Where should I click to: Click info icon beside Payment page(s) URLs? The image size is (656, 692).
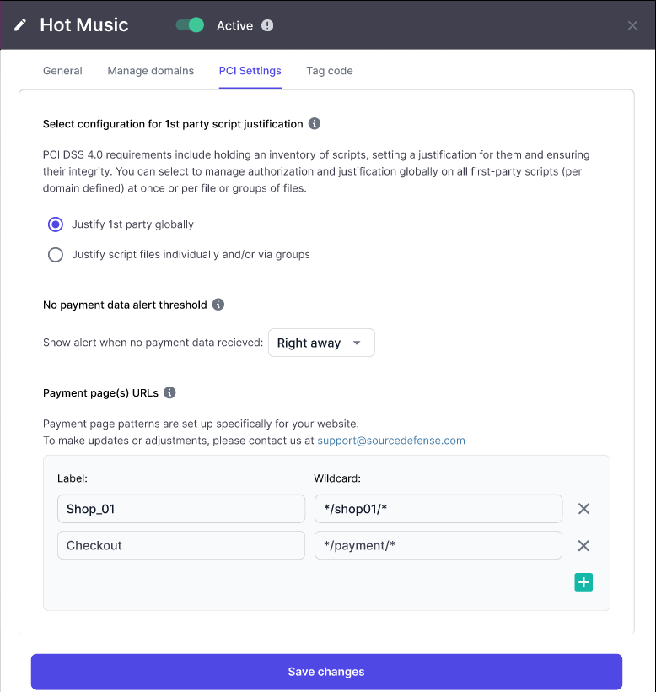coord(169,392)
